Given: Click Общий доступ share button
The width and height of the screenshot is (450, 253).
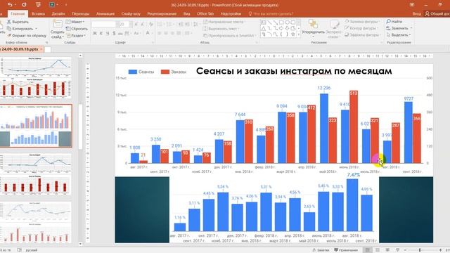Looking at the screenshot, I should tap(437, 13).
